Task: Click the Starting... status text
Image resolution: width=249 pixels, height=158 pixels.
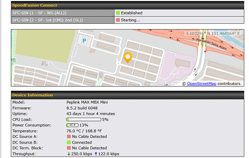Action: click(131, 20)
